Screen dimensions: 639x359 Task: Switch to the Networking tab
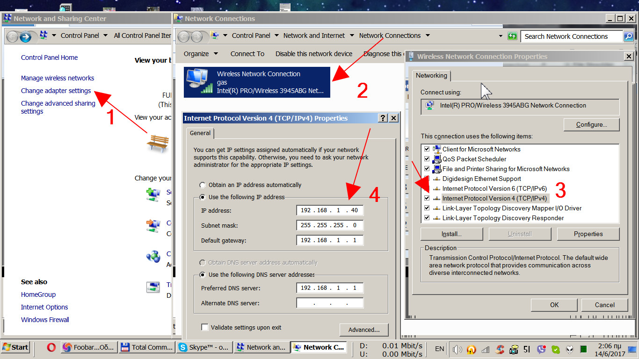coord(431,75)
